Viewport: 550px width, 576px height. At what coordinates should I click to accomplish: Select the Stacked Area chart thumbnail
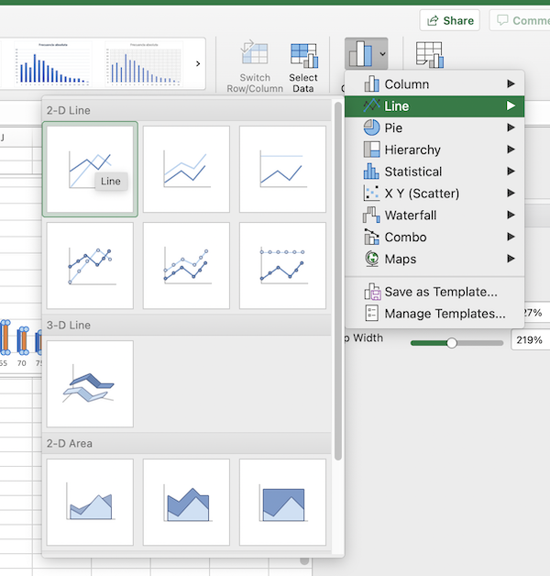pos(186,502)
